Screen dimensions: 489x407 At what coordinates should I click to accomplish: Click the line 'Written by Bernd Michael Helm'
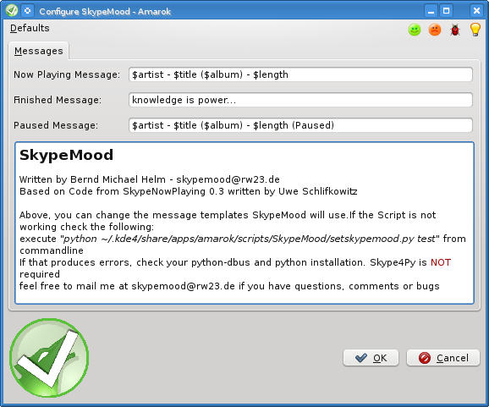(x=150, y=179)
